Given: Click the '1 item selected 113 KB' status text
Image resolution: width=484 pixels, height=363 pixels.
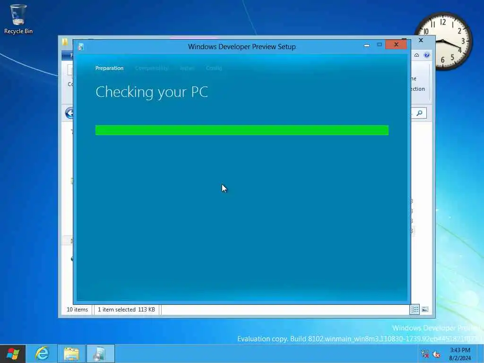Looking at the screenshot, I should coord(126,309).
